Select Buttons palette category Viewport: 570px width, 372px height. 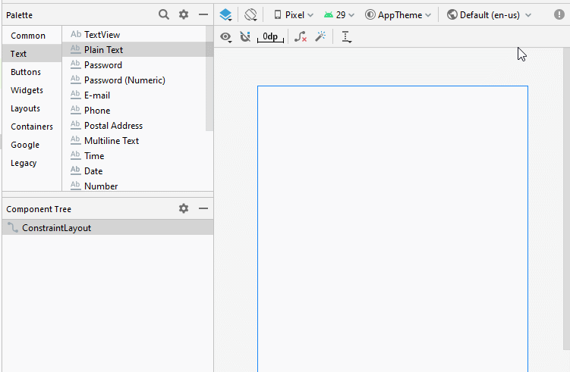(32, 72)
